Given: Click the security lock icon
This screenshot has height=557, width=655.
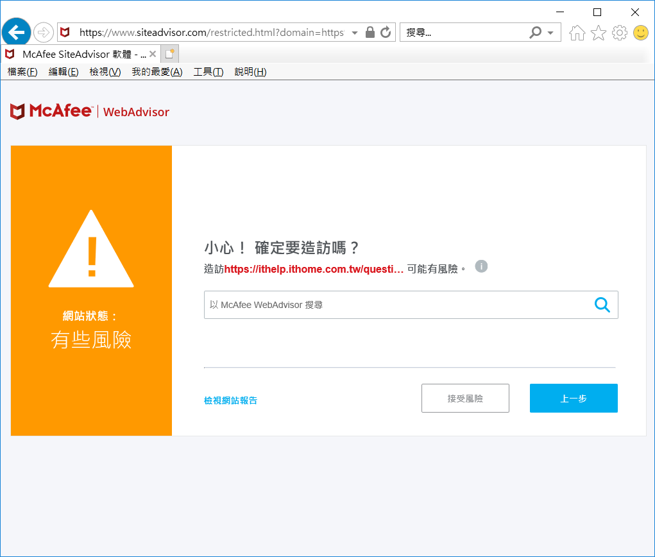Looking at the screenshot, I should point(370,32).
